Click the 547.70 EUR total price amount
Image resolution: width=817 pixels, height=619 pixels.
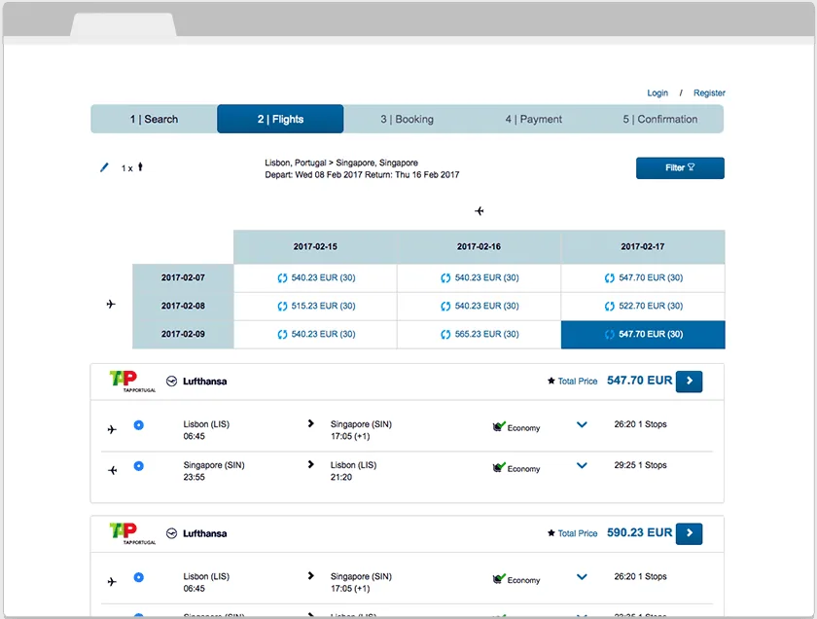[639, 381]
